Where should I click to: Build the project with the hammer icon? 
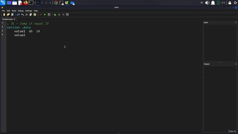point(41,15)
